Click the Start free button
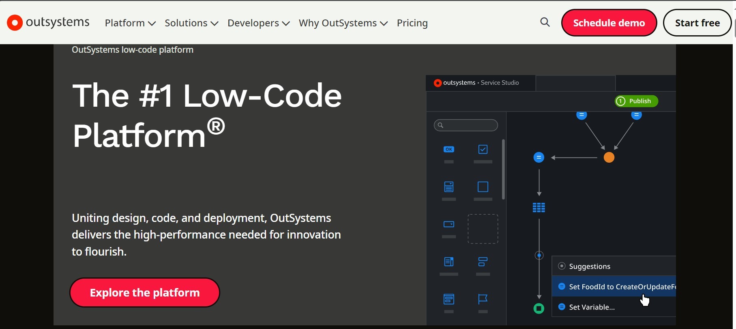 point(697,23)
